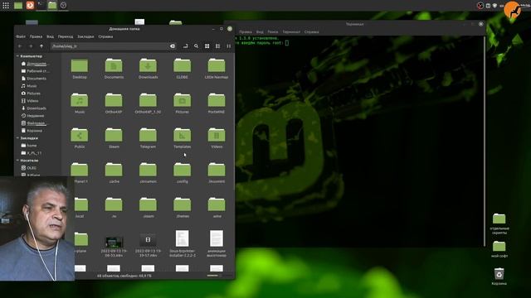Image resolution: width=531 pixels, height=298 pixels.
Task: Select the Templates folder
Action: pyautogui.click(x=183, y=135)
